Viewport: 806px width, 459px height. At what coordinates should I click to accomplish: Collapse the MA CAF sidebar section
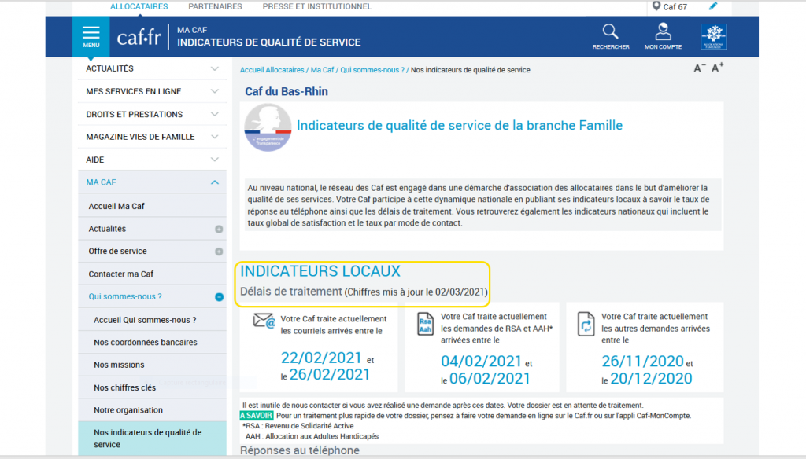click(215, 182)
